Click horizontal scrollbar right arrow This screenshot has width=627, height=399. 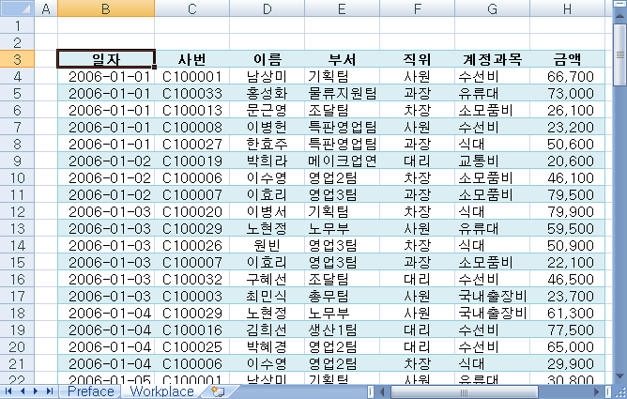pyautogui.click(x=597, y=391)
